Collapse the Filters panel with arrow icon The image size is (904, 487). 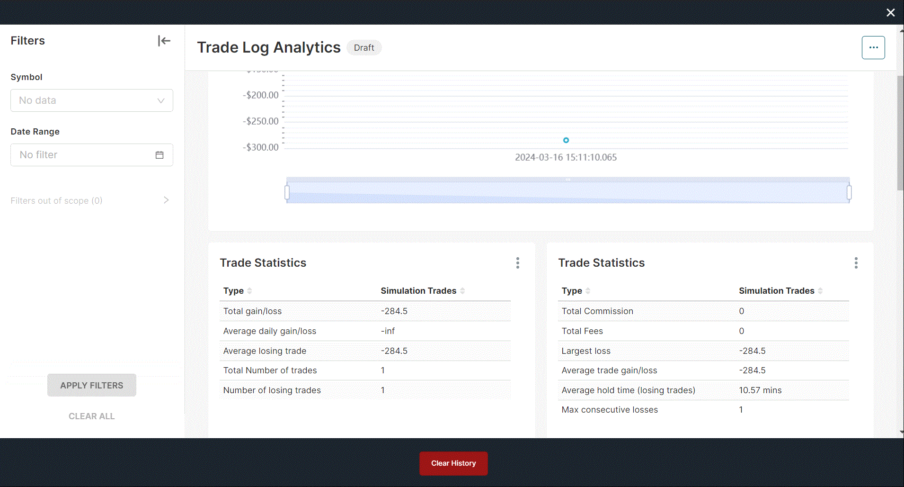(164, 41)
